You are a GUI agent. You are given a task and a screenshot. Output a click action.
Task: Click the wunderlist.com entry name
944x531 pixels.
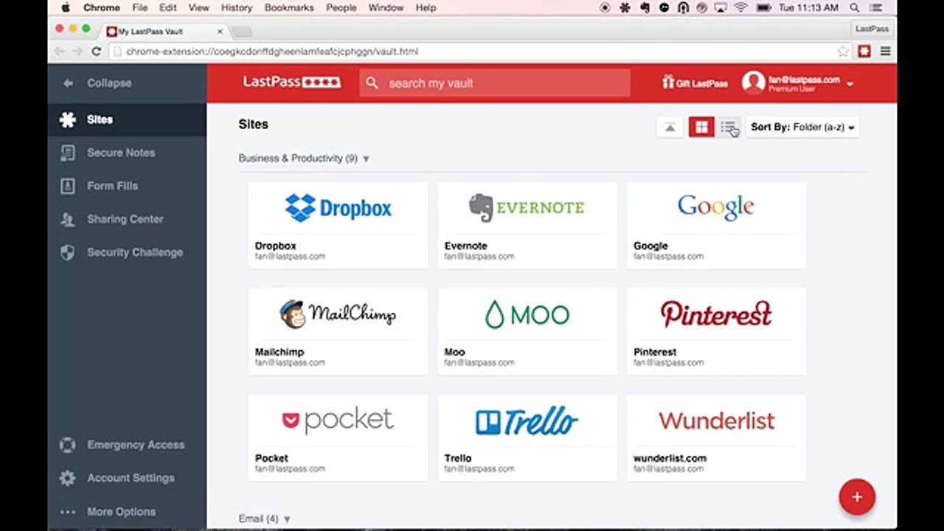pos(670,458)
